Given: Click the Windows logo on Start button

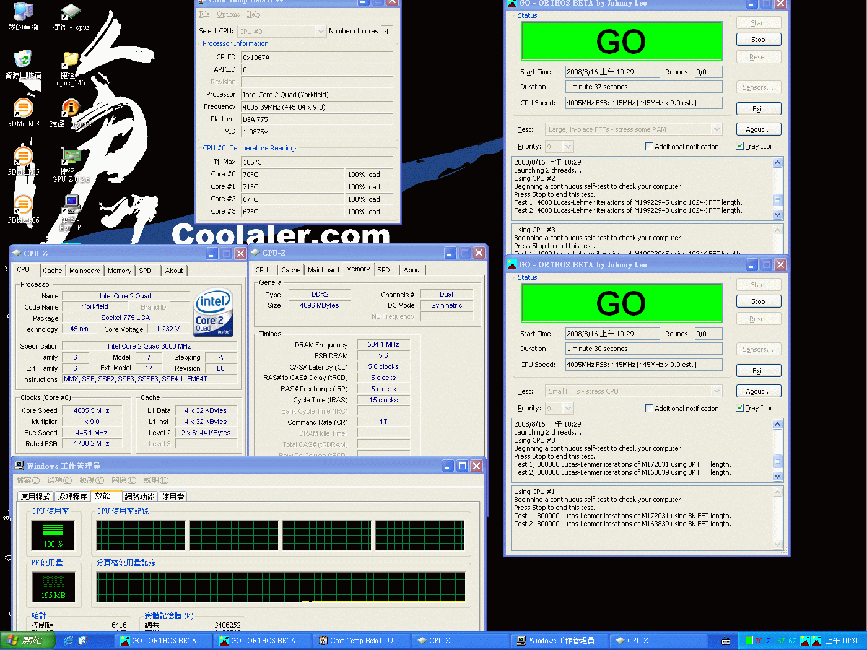Looking at the screenshot, I should pos(12,640).
